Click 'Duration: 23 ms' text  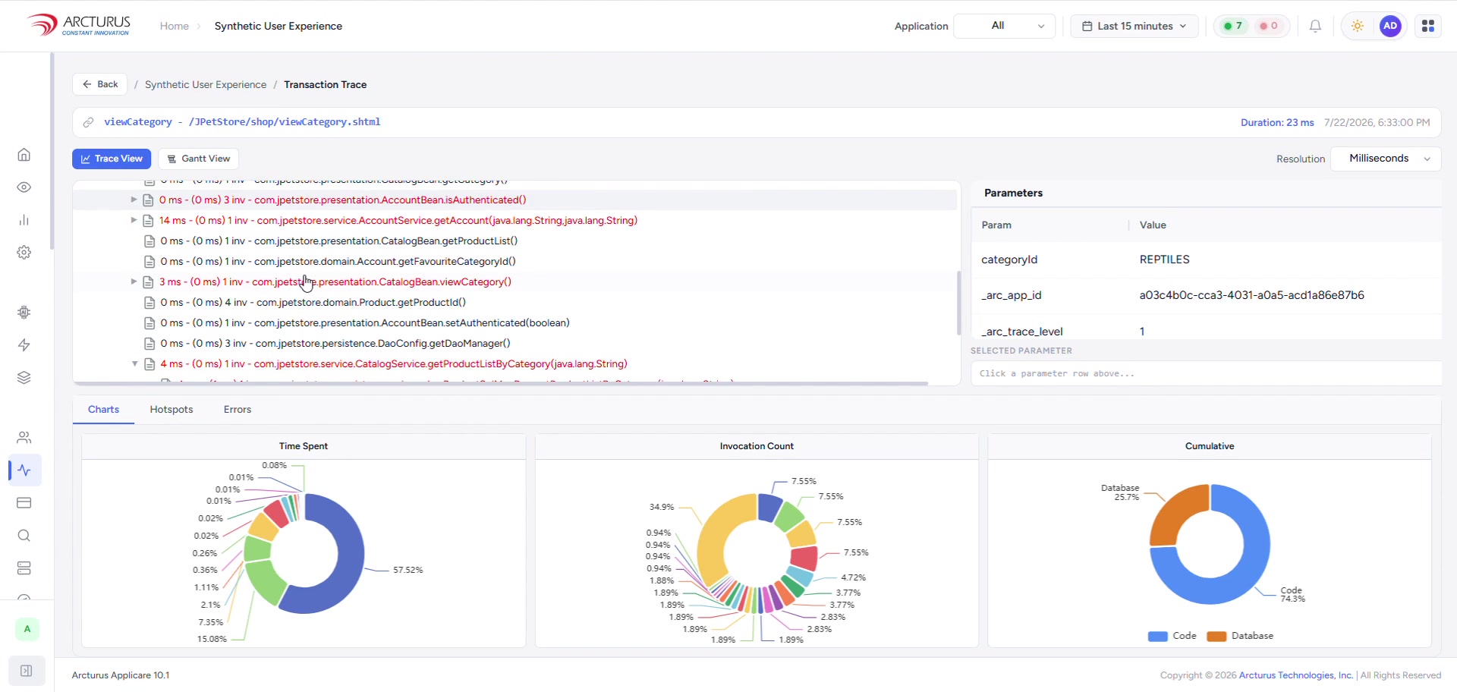tap(1277, 122)
